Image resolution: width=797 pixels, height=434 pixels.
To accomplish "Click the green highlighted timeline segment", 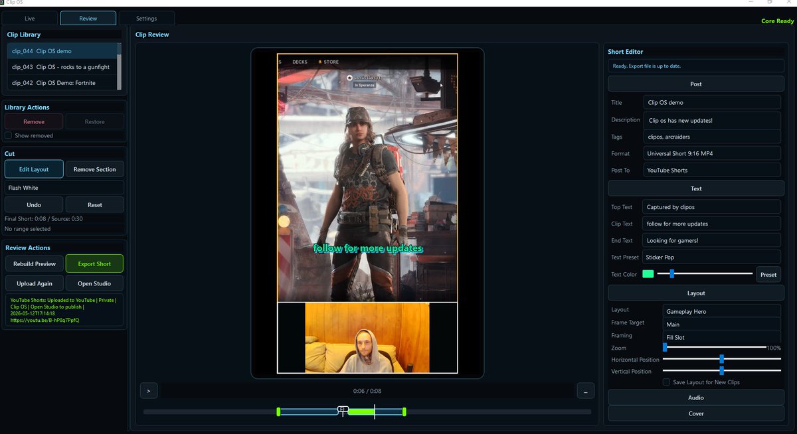I will [x=361, y=412].
